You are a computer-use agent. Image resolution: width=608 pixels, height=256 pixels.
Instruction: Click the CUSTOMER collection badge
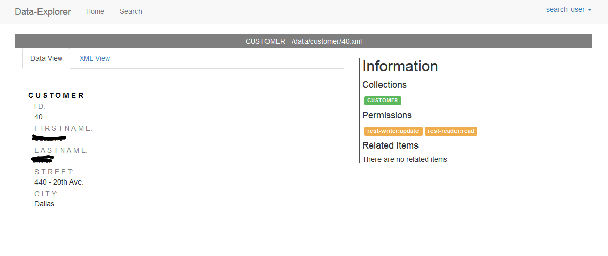[x=383, y=100]
